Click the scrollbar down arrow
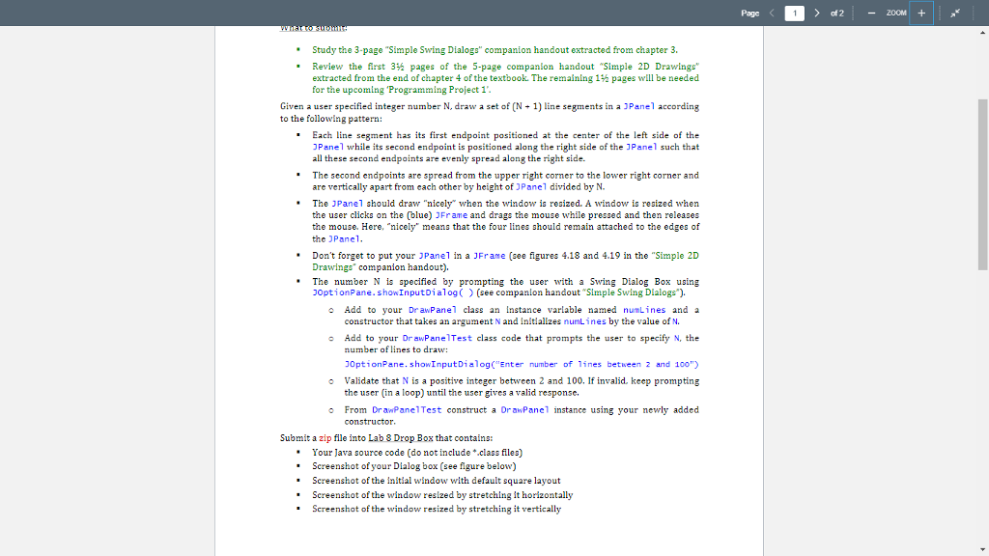 [x=982, y=550]
